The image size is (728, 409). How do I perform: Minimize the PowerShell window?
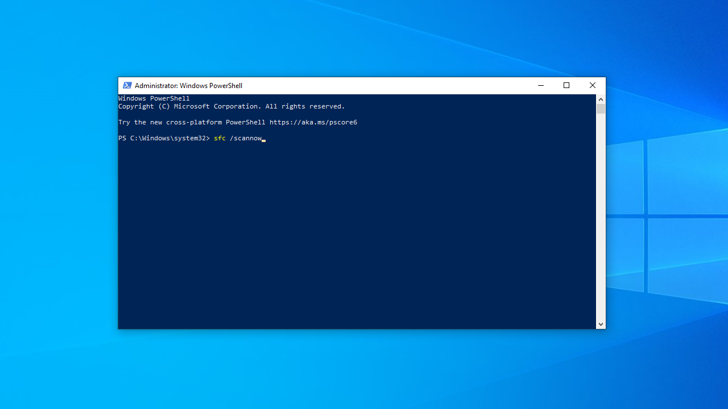(x=540, y=85)
